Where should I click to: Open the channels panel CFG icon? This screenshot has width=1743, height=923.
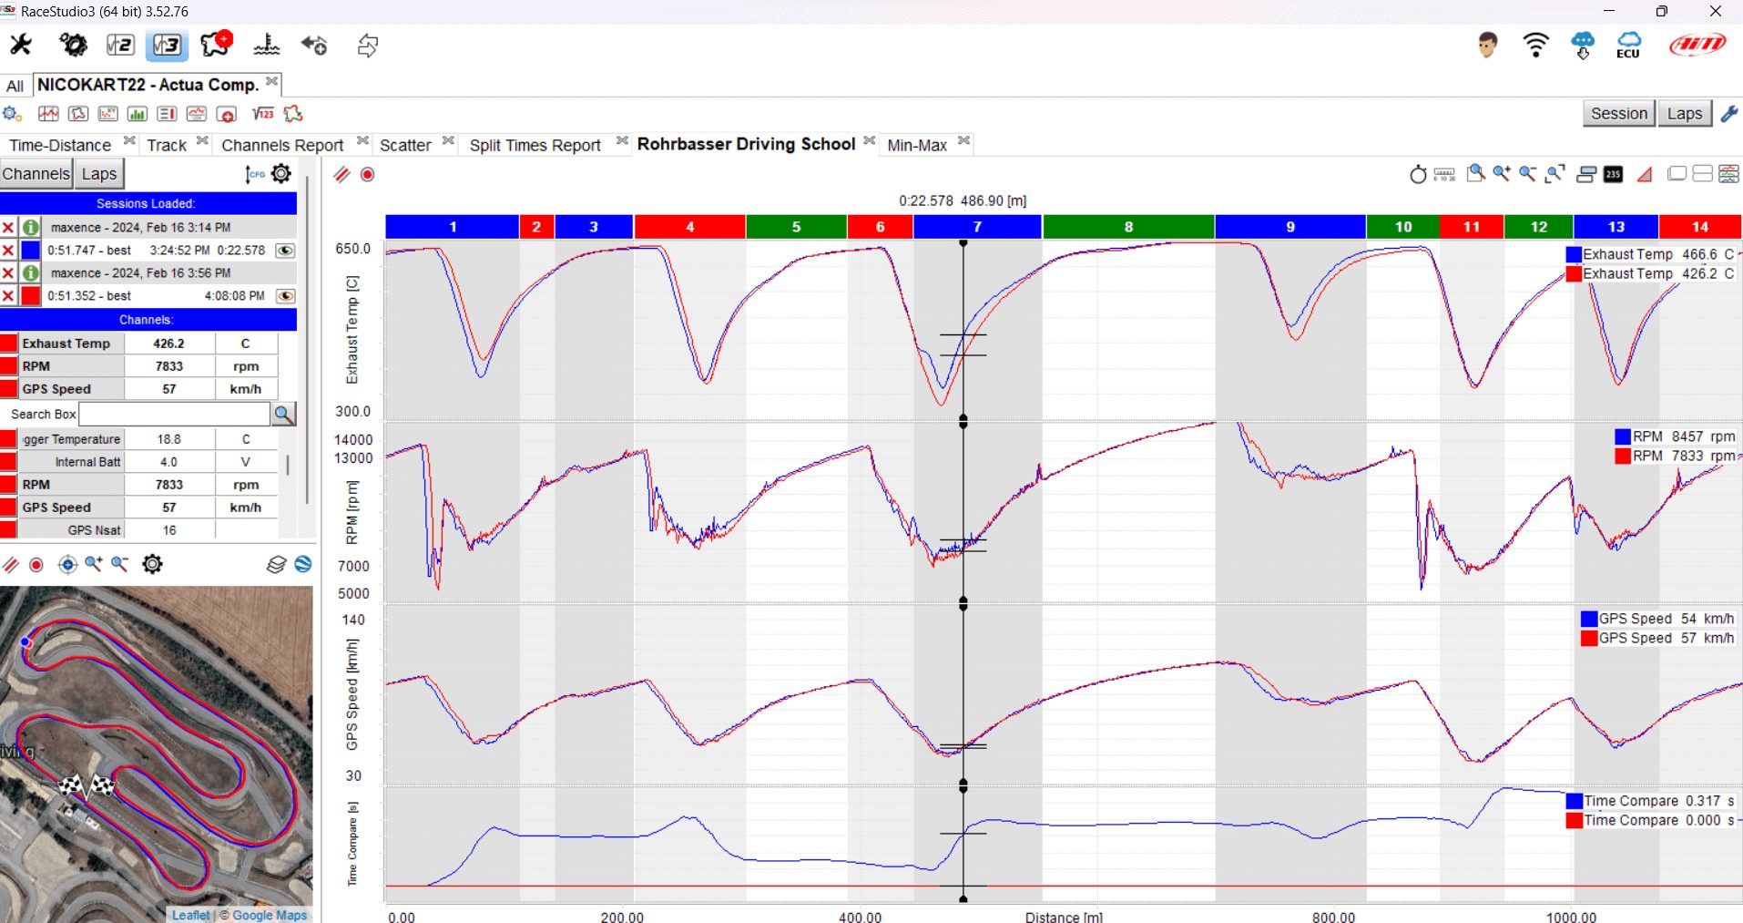(x=254, y=173)
